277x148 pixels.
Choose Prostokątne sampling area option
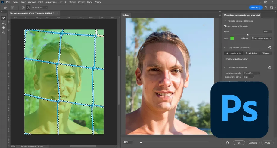click(x=251, y=53)
